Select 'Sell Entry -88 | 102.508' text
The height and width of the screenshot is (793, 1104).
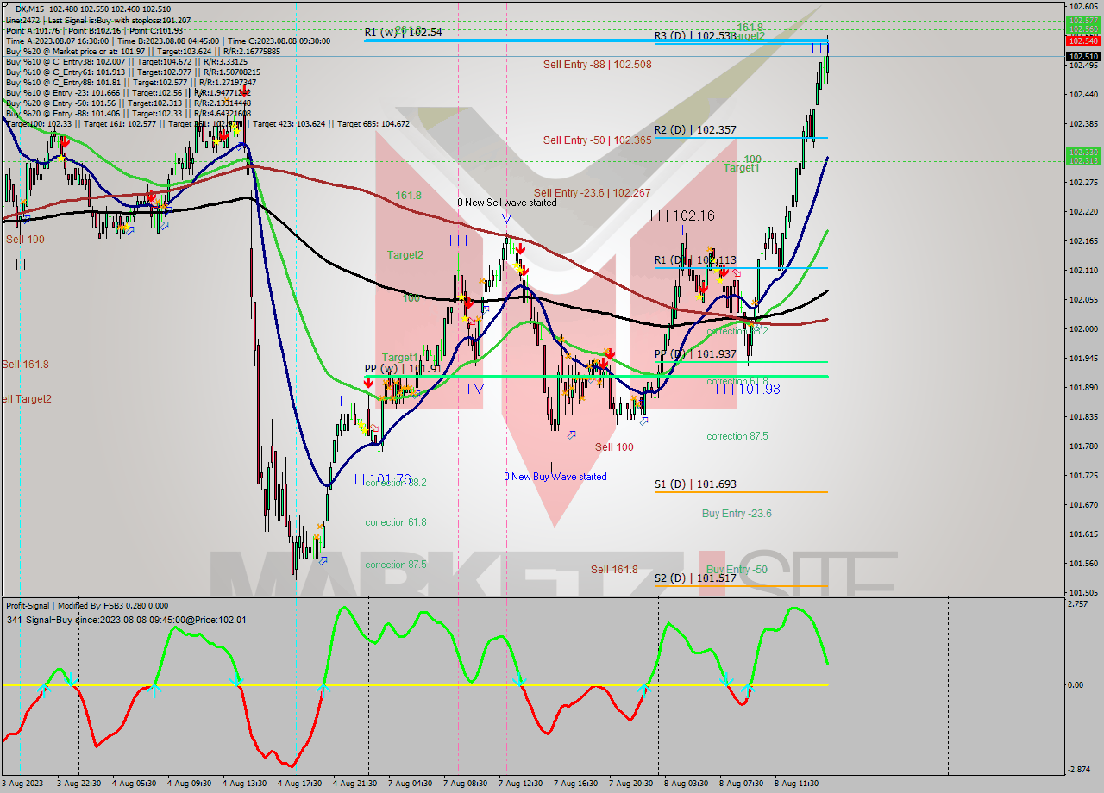tap(597, 65)
